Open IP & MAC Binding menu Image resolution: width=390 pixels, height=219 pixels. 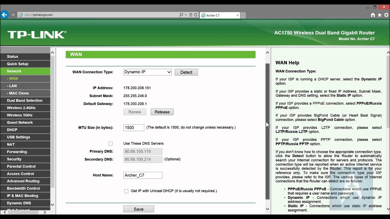pyautogui.click(x=25, y=196)
